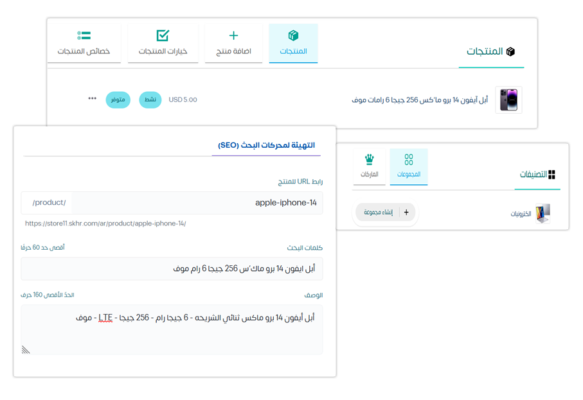583x400 pixels.
Task: Click the list icon for خصائص المنتجات
Action: point(84,35)
